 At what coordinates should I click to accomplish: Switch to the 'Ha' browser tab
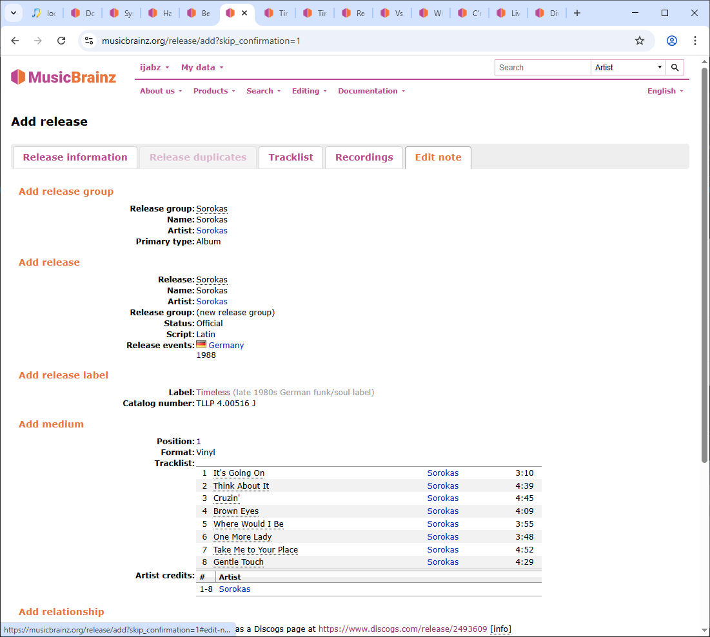pyautogui.click(x=161, y=13)
